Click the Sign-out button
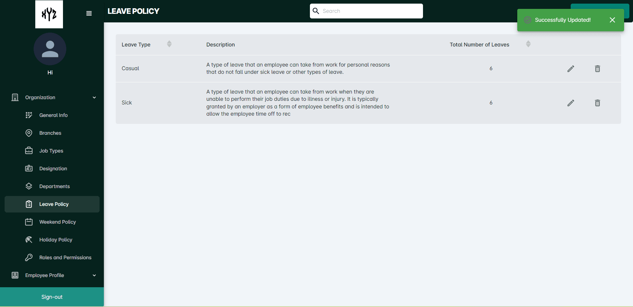 [x=52, y=297]
